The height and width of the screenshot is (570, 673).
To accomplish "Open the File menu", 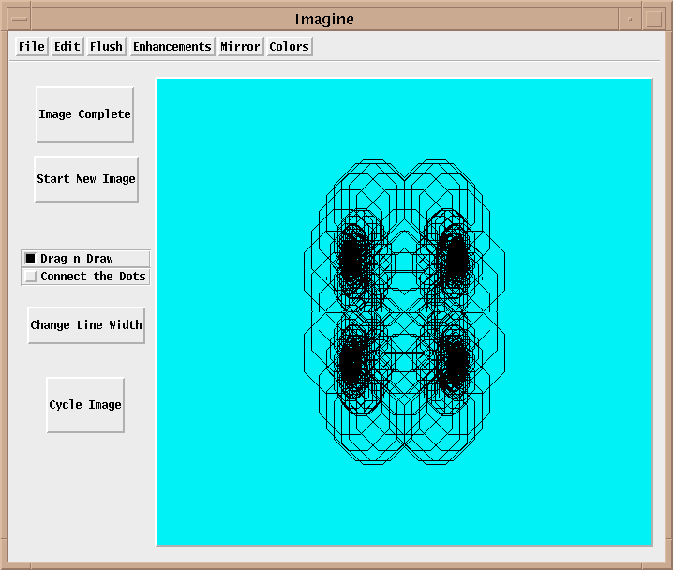I will point(32,47).
